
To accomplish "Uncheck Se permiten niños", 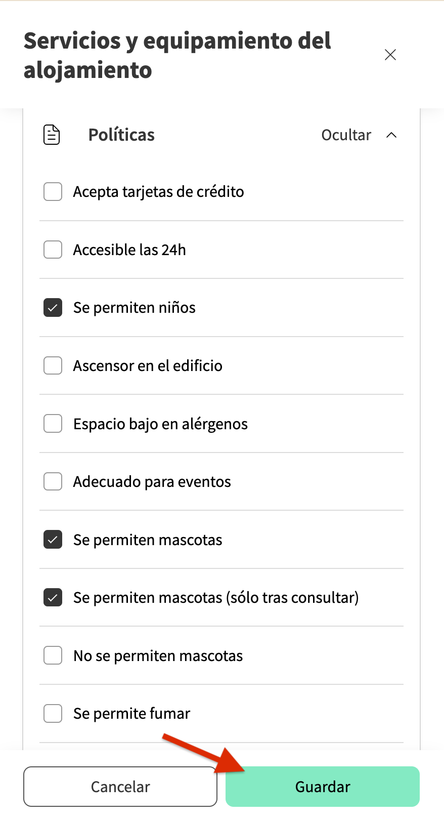I will point(53,308).
